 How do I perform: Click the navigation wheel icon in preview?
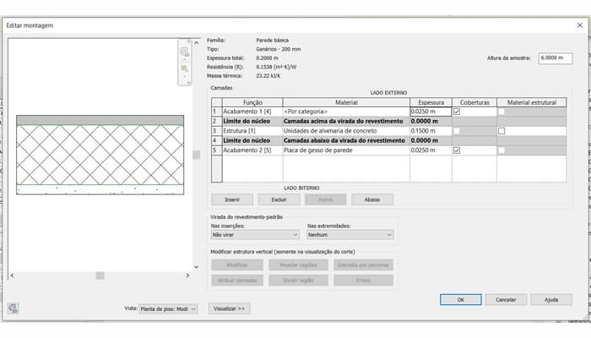[184, 52]
